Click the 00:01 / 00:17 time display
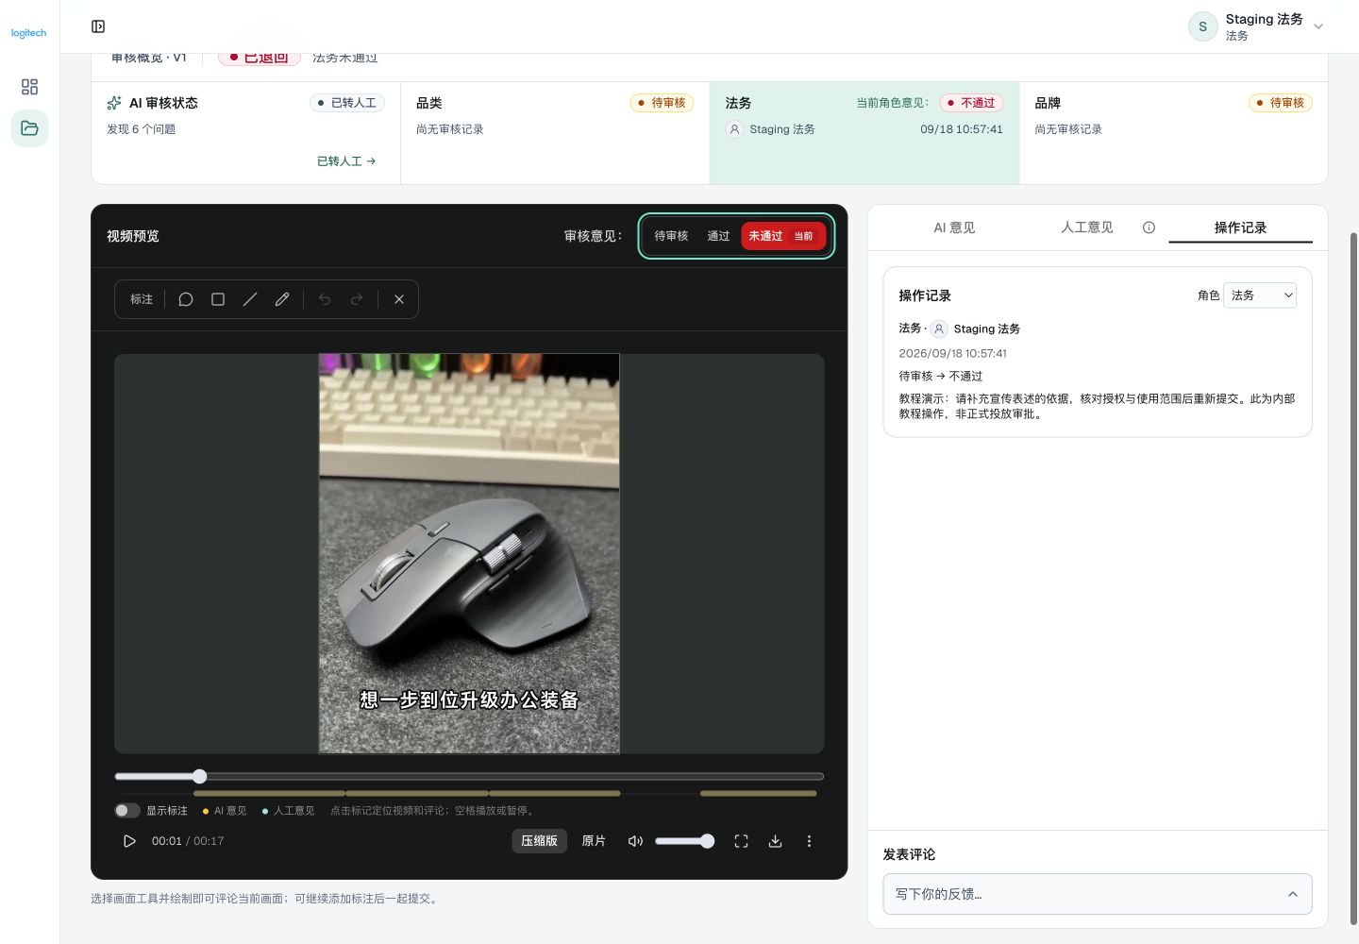Image resolution: width=1359 pixels, height=944 pixels. pos(188,841)
